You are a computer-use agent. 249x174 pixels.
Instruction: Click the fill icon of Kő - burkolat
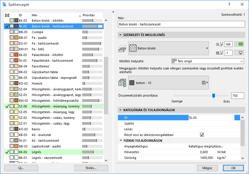click(x=12, y=135)
